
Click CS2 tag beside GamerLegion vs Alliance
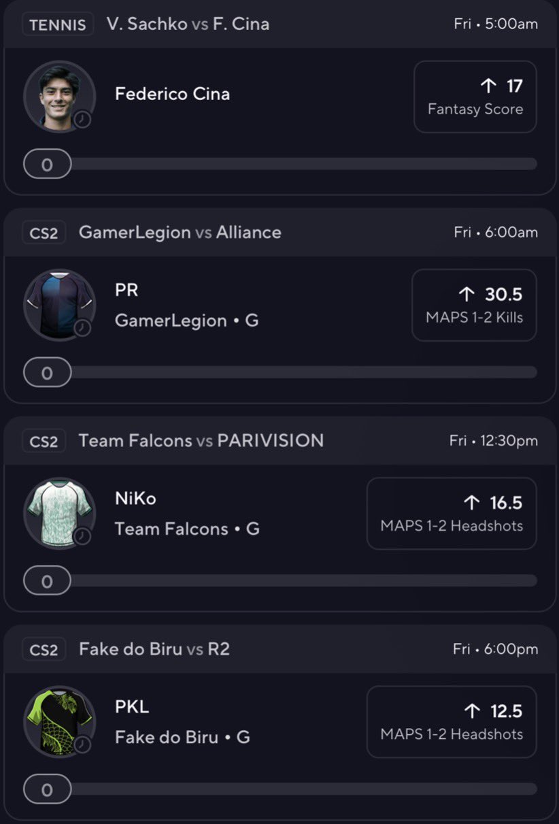pyautogui.click(x=44, y=233)
